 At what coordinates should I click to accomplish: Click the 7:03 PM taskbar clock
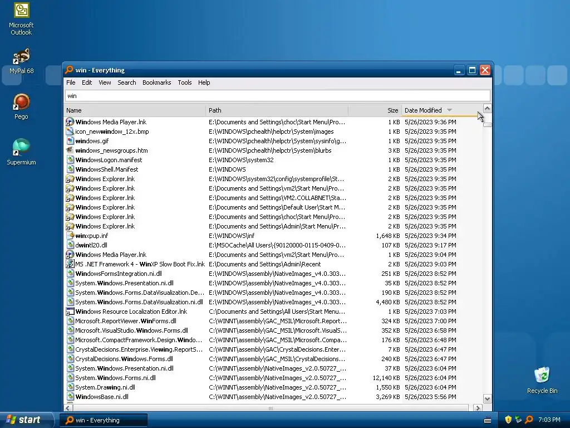[x=549, y=420]
